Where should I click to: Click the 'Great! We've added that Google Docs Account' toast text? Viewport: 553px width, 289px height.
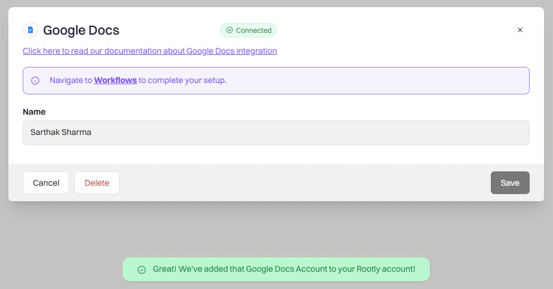coord(284,269)
